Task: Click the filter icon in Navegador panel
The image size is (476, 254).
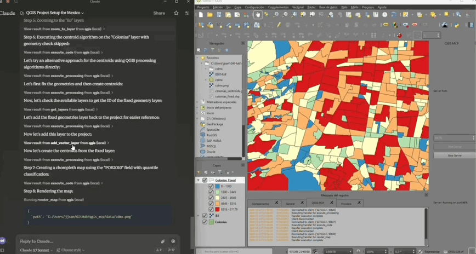Action: coord(213,50)
